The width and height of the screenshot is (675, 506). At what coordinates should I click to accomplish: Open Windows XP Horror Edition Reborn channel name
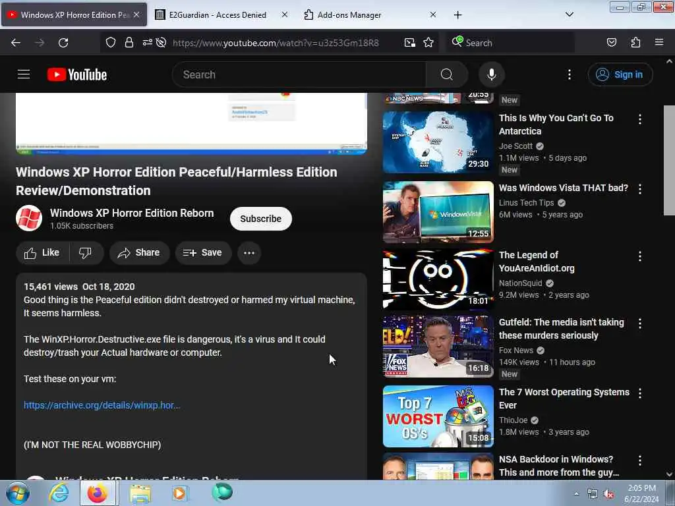click(132, 213)
